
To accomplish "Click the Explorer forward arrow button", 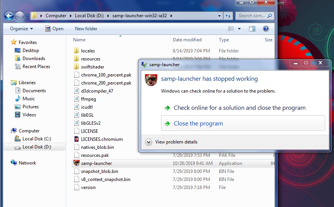I will pyautogui.click(x=20, y=16).
